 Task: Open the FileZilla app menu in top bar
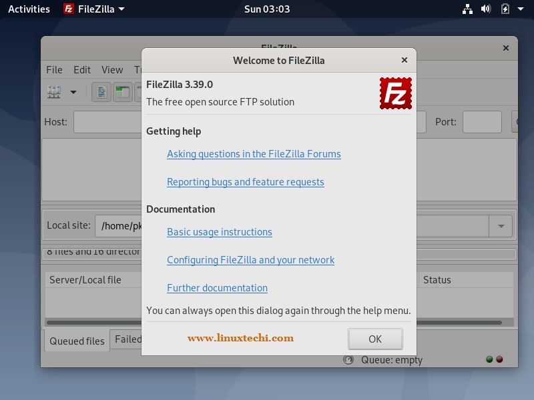click(93, 9)
